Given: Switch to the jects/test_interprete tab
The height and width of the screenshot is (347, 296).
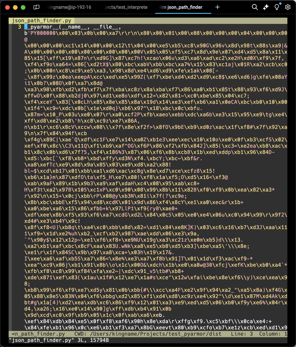Looking at the screenshot, I should point(126,7).
